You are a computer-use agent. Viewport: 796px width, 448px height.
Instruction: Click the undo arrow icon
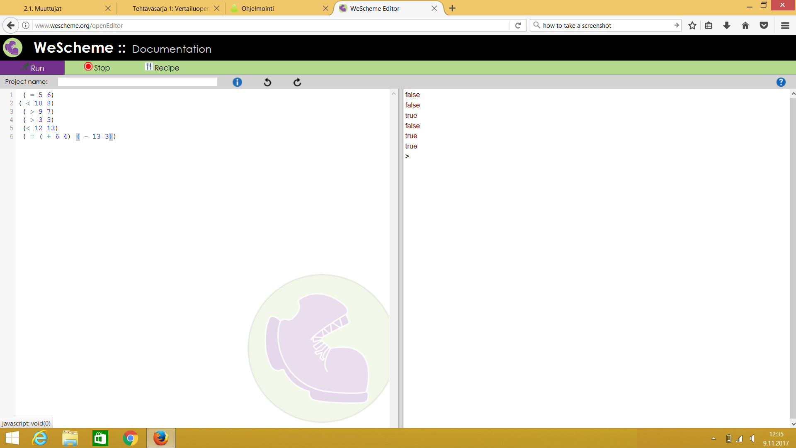(267, 82)
